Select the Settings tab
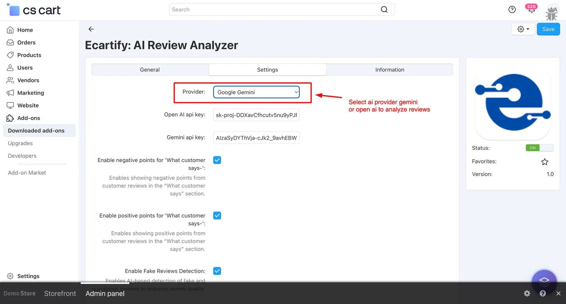The image size is (566, 304). click(x=267, y=70)
